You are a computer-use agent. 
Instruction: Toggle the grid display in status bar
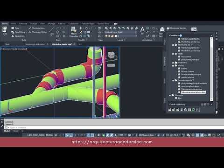tap(56, 135)
